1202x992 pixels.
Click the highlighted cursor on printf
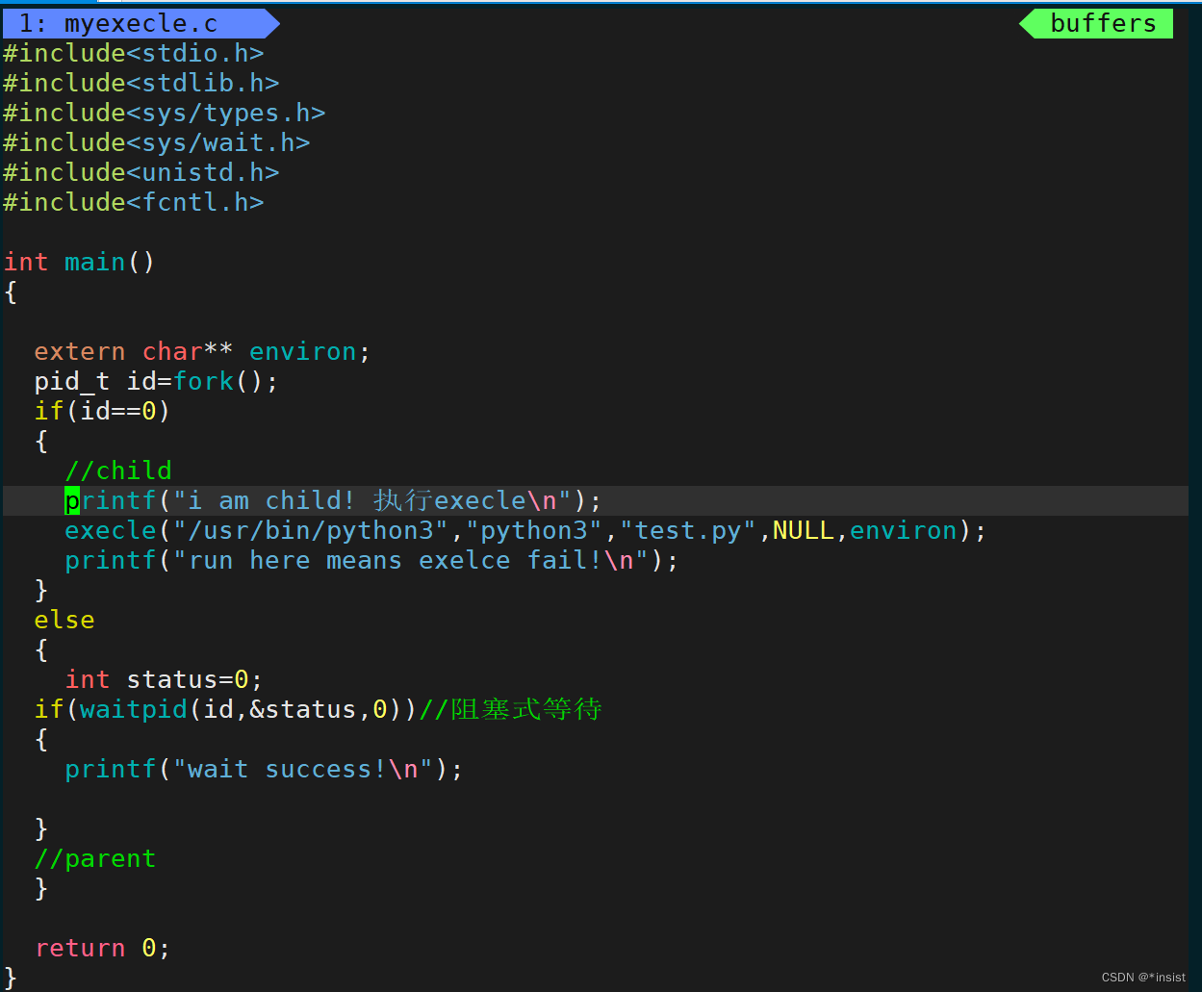pyautogui.click(x=72, y=500)
